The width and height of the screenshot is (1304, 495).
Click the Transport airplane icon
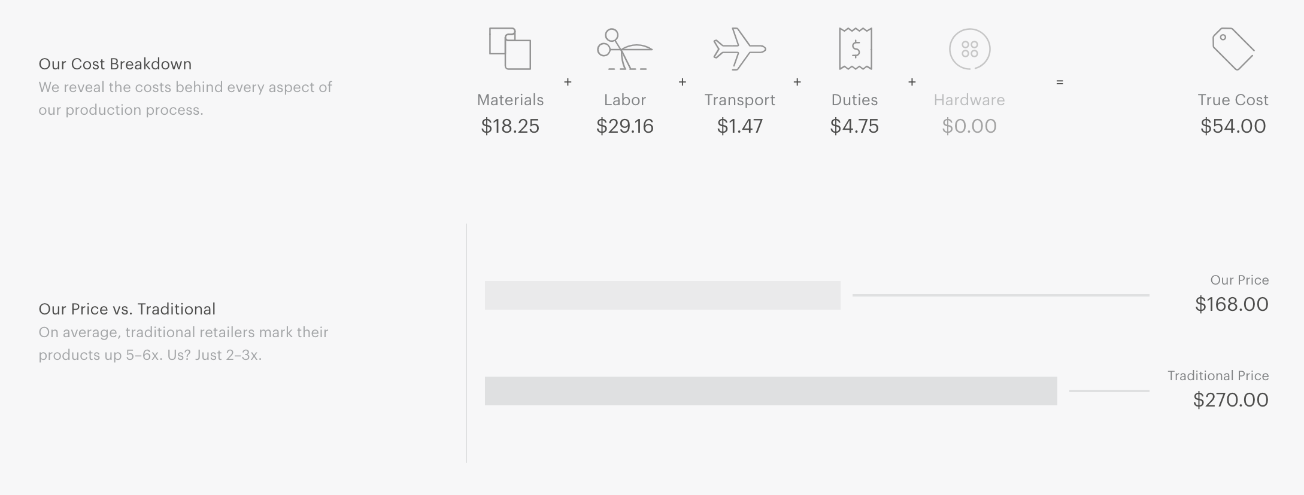pos(739,48)
